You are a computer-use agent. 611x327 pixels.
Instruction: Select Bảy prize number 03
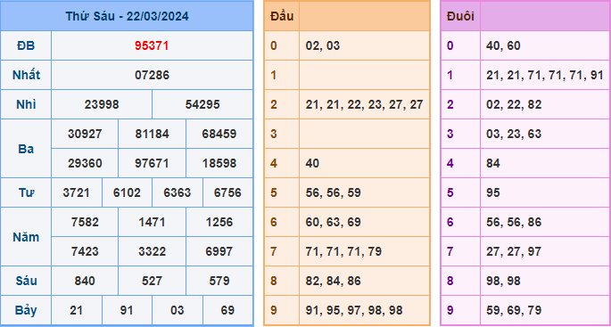tap(178, 310)
